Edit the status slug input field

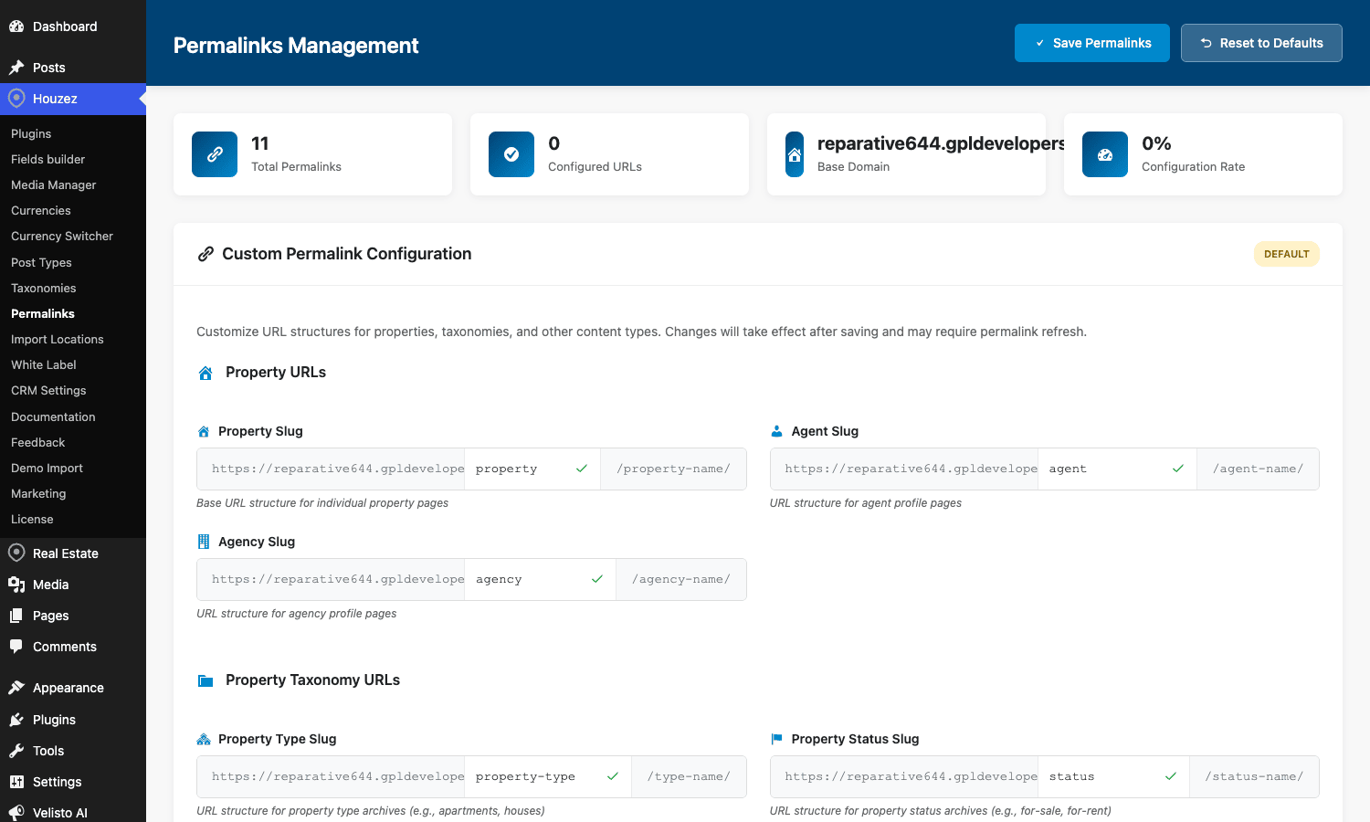(1113, 776)
